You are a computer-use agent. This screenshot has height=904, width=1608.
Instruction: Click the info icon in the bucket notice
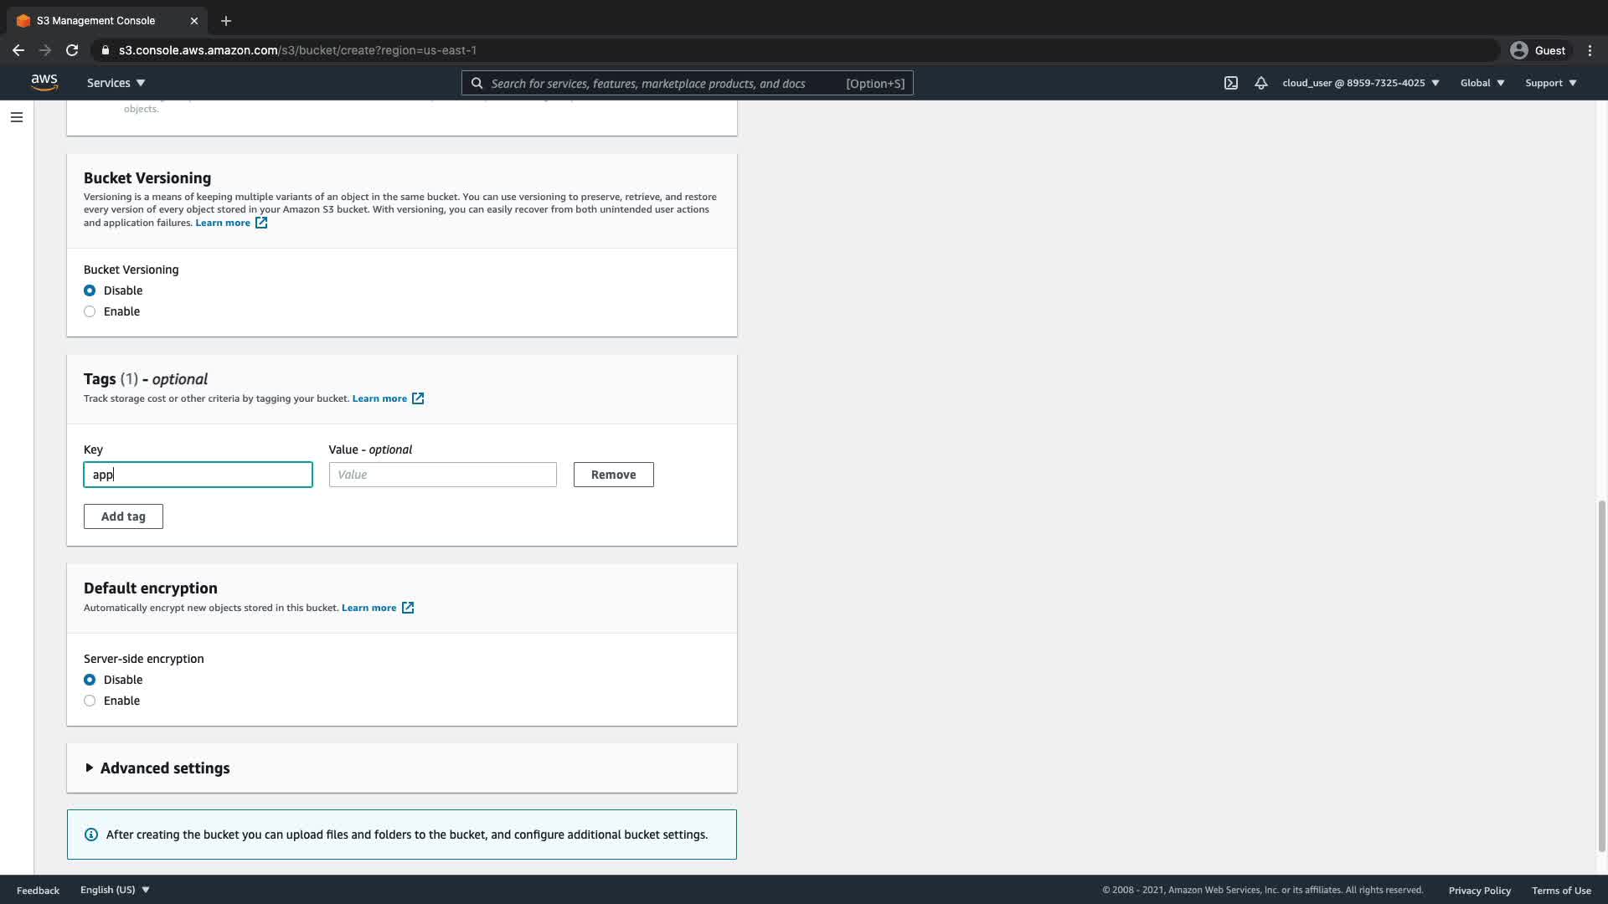tap(91, 835)
